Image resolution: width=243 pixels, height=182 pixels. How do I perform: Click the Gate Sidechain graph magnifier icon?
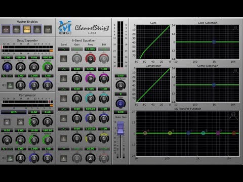tap(235, 28)
